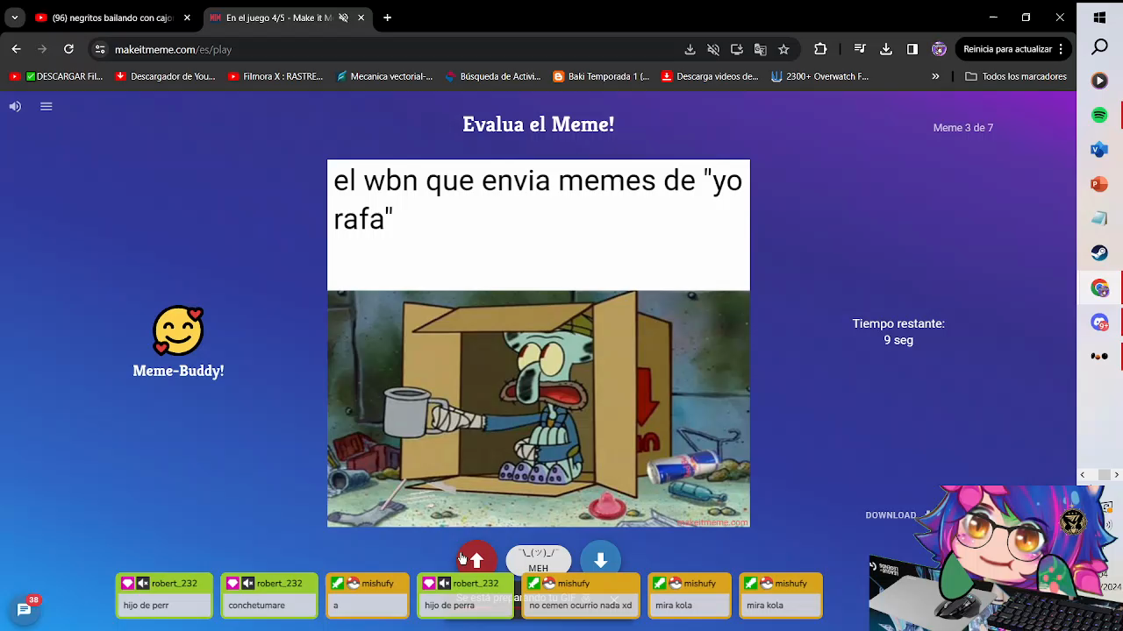This screenshot has height=631, width=1123.
Task: Click the Meme-Buddy heart emoji
Action: (178, 331)
